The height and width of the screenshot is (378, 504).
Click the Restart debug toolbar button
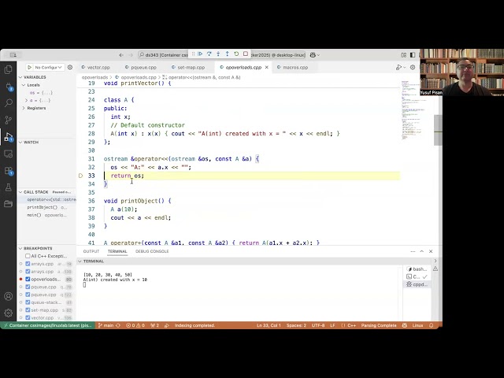236,54
